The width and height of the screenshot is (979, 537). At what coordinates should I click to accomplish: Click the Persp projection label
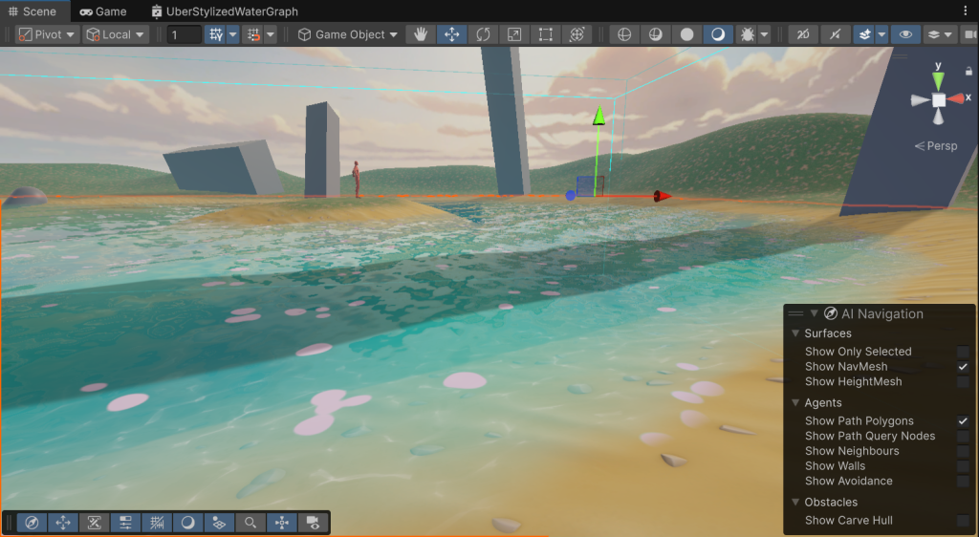pos(936,146)
